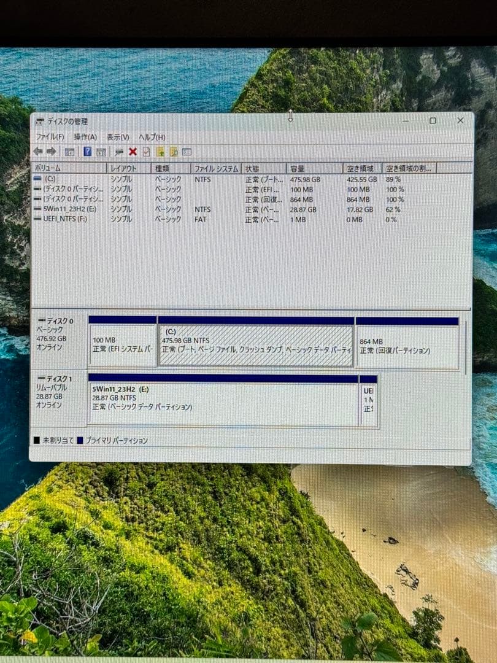Toggle the action pane icon on the toolbar
The image size is (497, 663).
click(102, 152)
